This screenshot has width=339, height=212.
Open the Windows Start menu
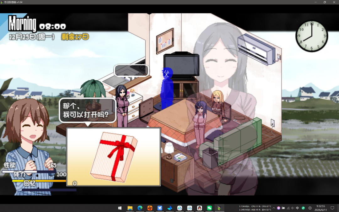coord(120,208)
